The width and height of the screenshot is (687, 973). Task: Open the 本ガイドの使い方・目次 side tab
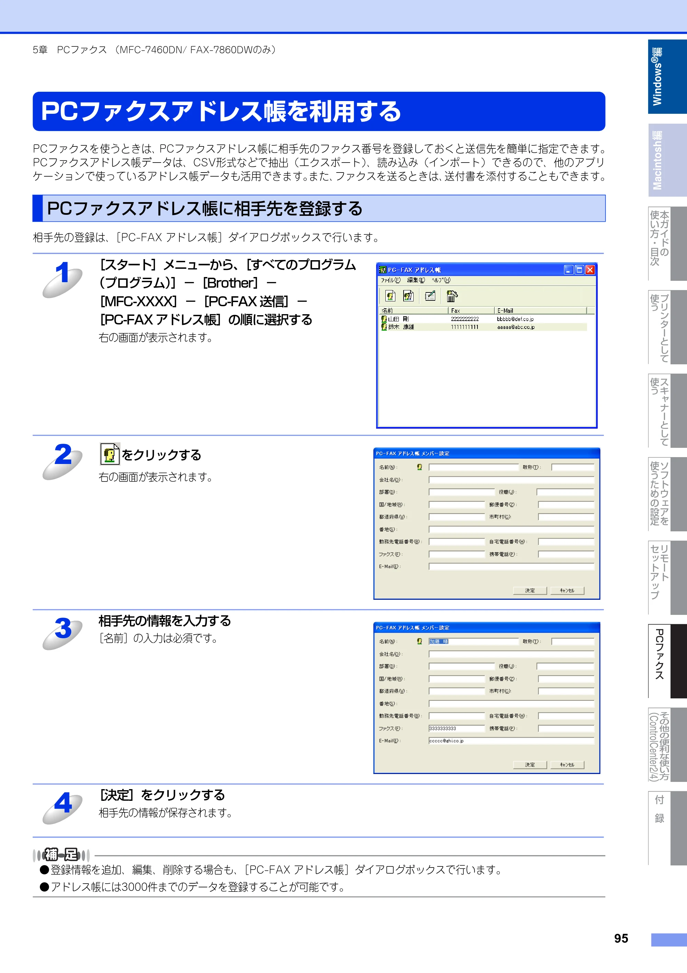[x=667, y=244]
